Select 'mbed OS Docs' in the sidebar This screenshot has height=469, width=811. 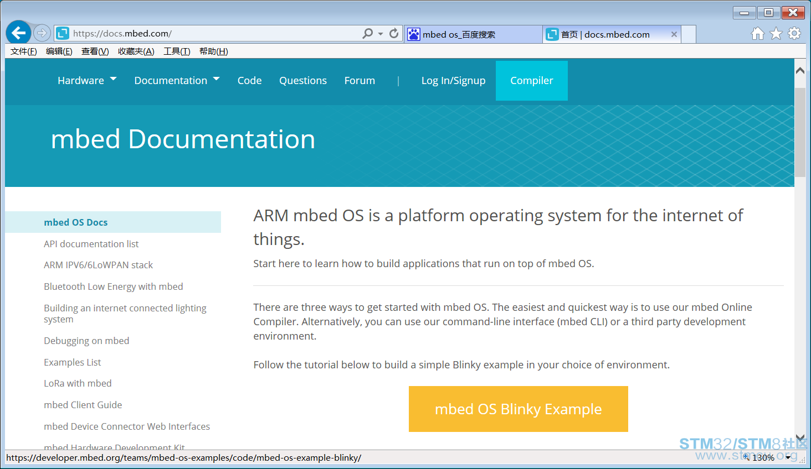[113, 222]
